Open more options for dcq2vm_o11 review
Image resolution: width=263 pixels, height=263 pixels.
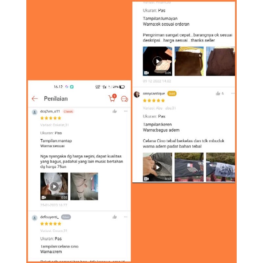coord(126,111)
